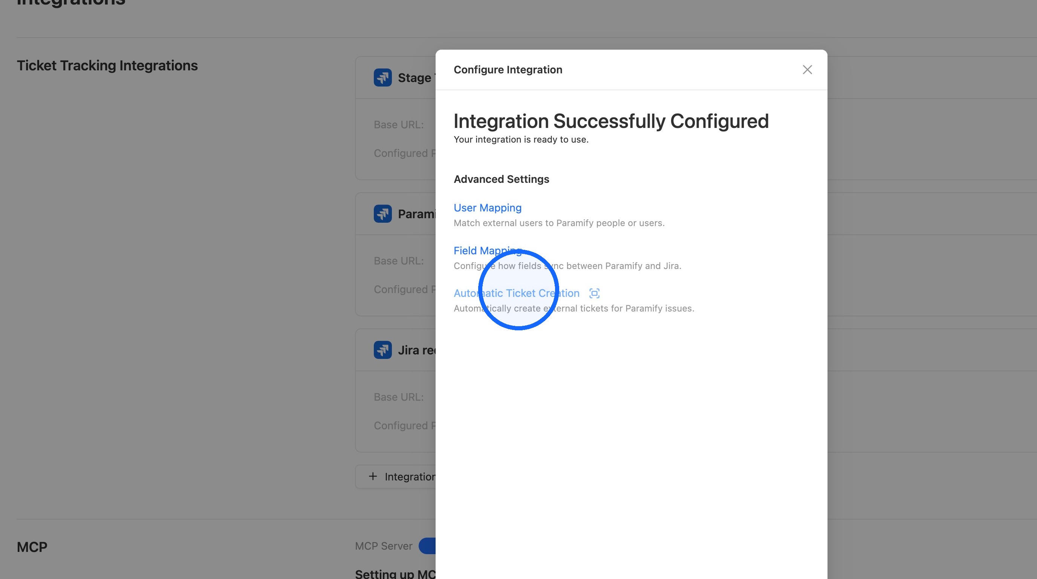Close the Configure Integration dialog
This screenshot has width=1037, height=579.
point(807,70)
